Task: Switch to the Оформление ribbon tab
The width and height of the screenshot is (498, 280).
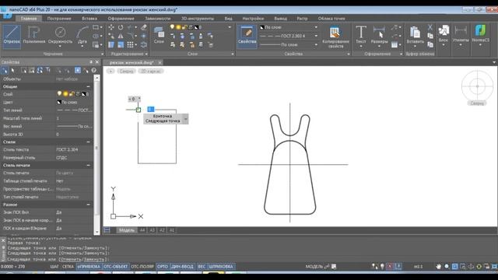Action: (121, 19)
